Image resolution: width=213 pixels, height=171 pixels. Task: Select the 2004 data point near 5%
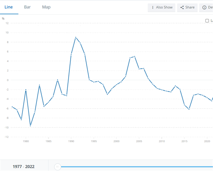pos(134,56)
